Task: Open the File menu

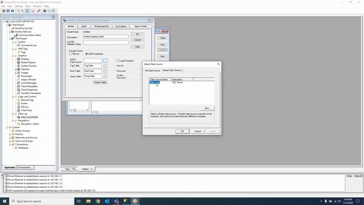Action: tap(3, 6)
